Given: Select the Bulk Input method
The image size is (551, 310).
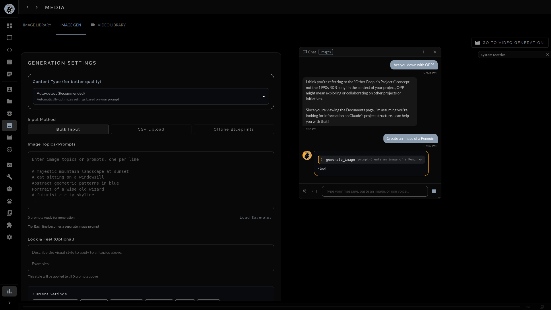Looking at the screenshot, I should click(68, 129).
